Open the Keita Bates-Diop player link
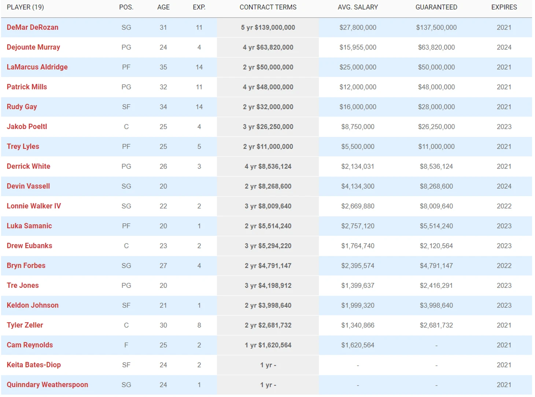Viewport: 535px width, 397px height. pyautogui.click(x=34, y=365)
